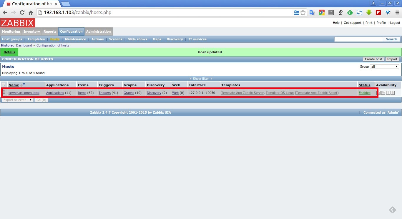Go to the browser home icon
The width and height of the screenshot is (402, 219).
coord(31,12)
